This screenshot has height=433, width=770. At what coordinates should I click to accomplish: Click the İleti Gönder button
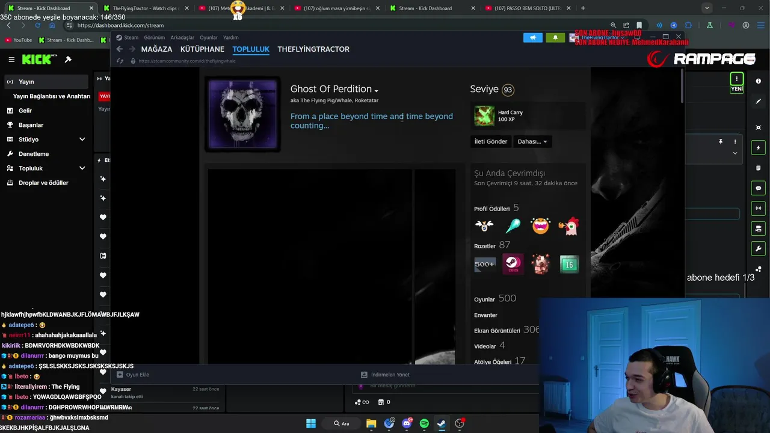coord(491,141)
